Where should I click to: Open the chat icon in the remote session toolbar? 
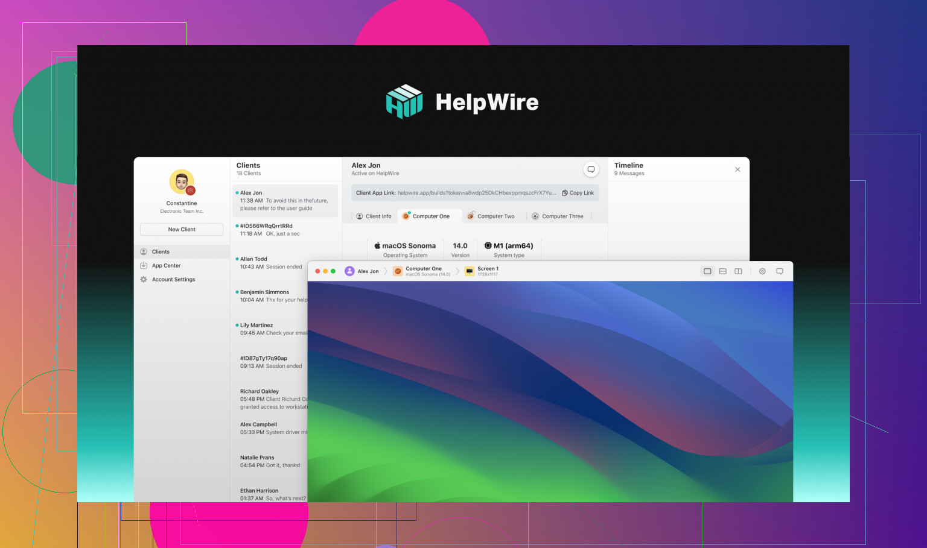click(x=780, y=271)
